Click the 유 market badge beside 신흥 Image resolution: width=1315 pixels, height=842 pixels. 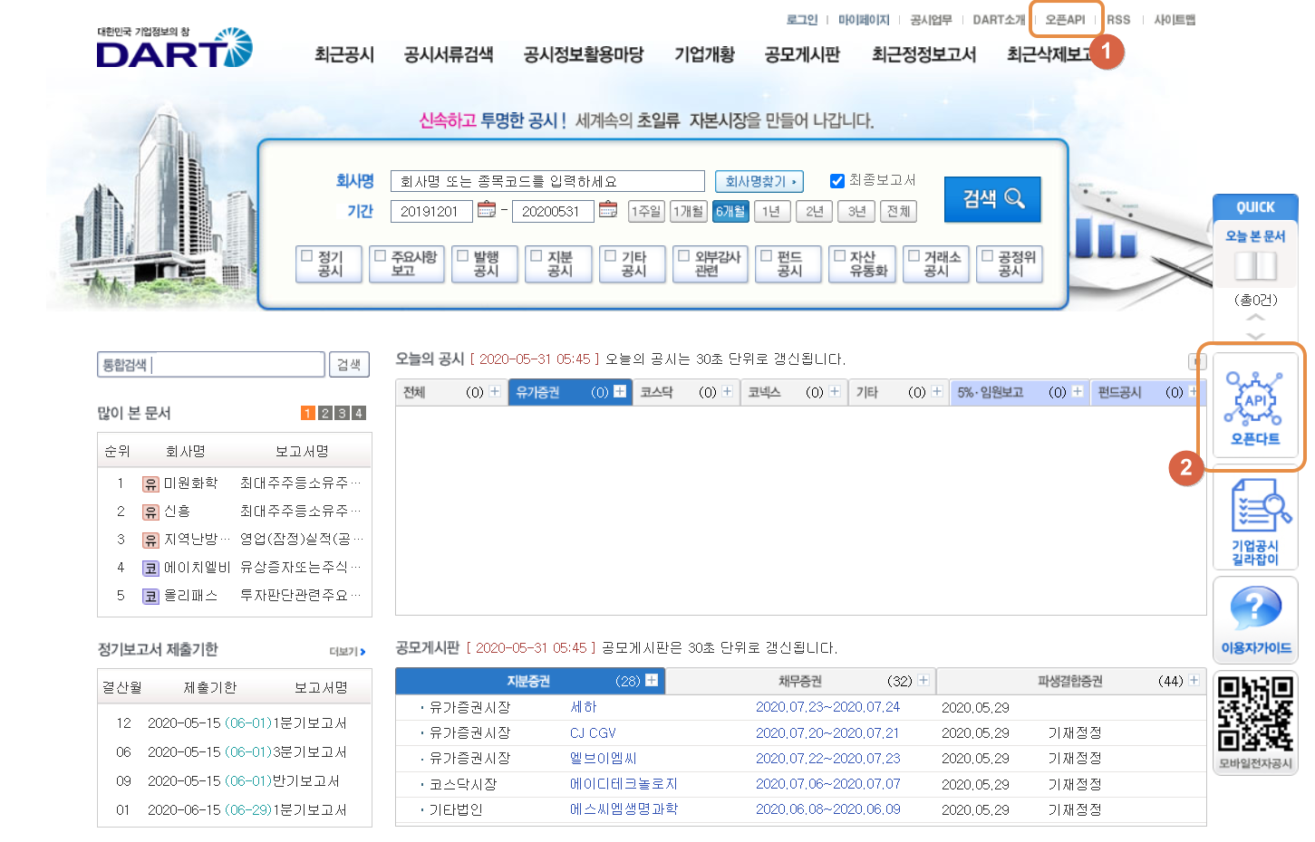click(x=150, y=512)
